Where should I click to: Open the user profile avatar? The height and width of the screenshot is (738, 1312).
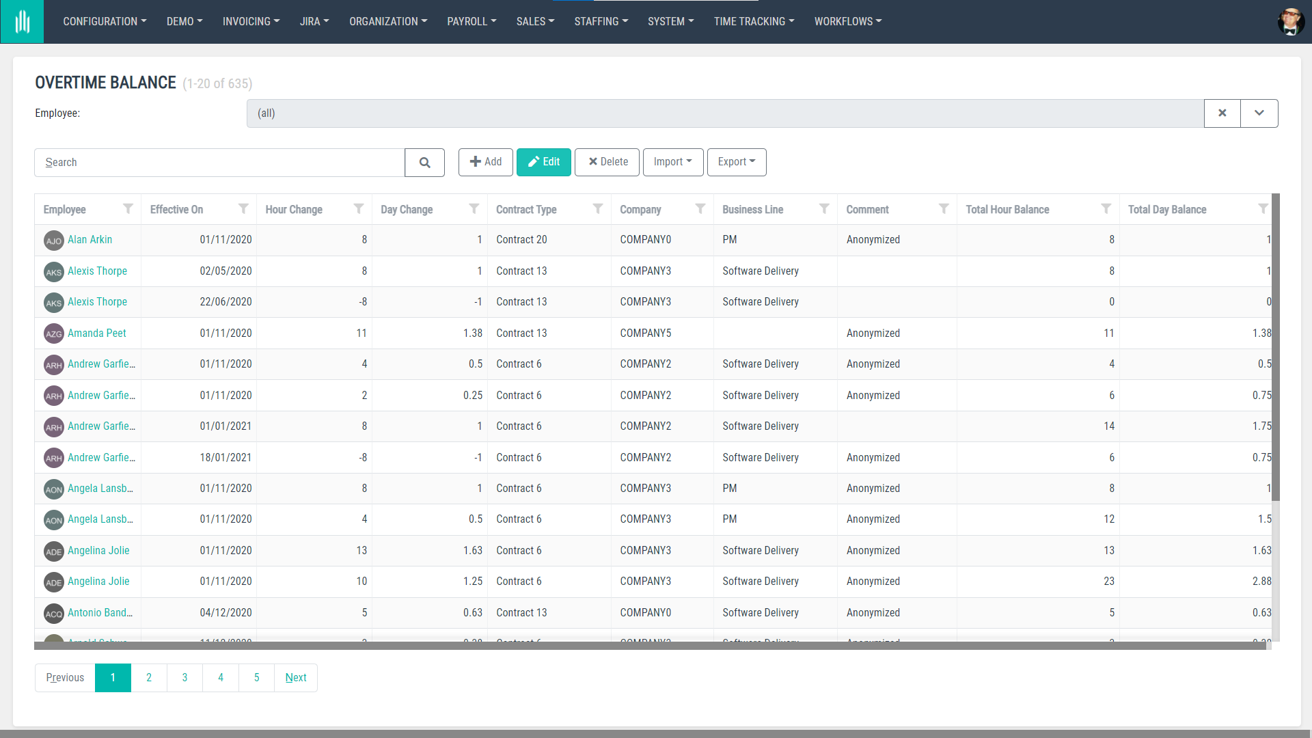1290,22
